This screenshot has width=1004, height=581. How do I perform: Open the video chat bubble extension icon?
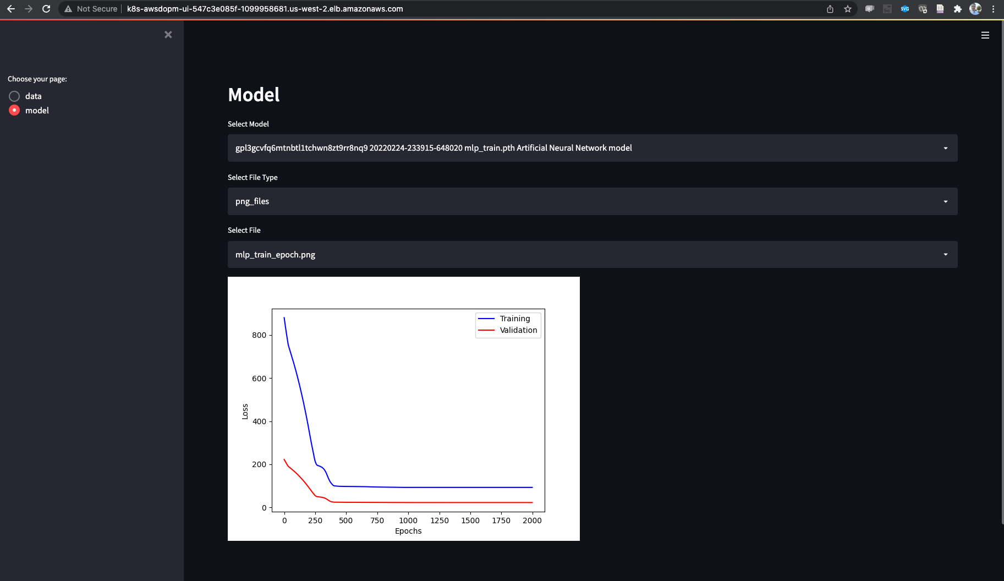[870, 9]
